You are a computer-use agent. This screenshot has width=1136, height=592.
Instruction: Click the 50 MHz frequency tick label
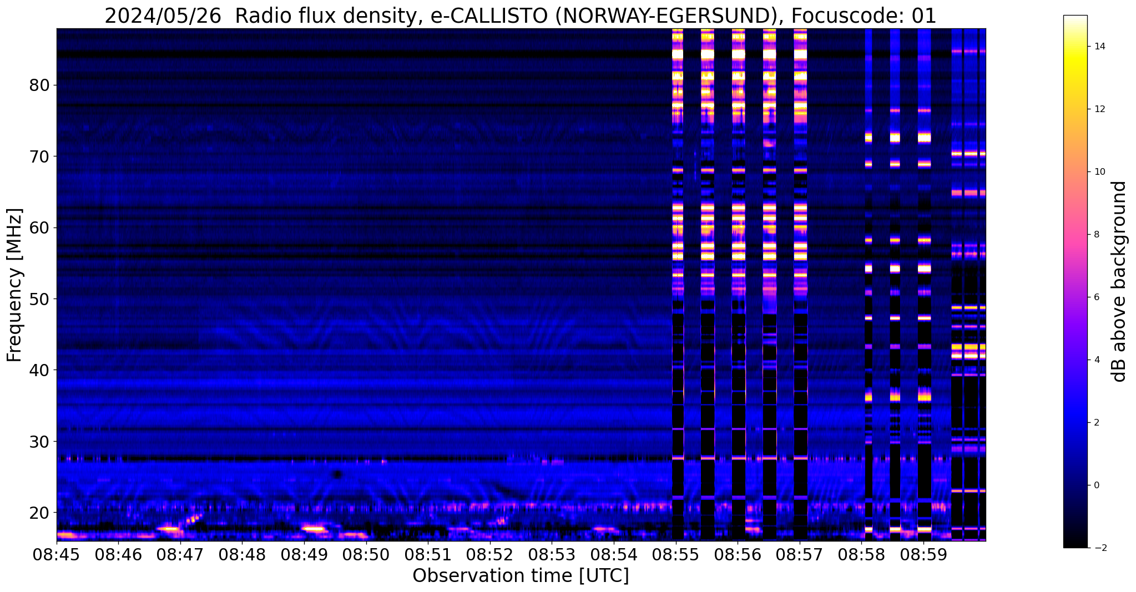point(39,298)
